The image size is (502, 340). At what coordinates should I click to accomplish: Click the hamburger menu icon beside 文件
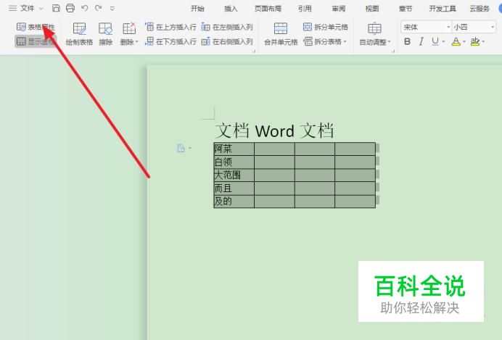coord(12,8)
